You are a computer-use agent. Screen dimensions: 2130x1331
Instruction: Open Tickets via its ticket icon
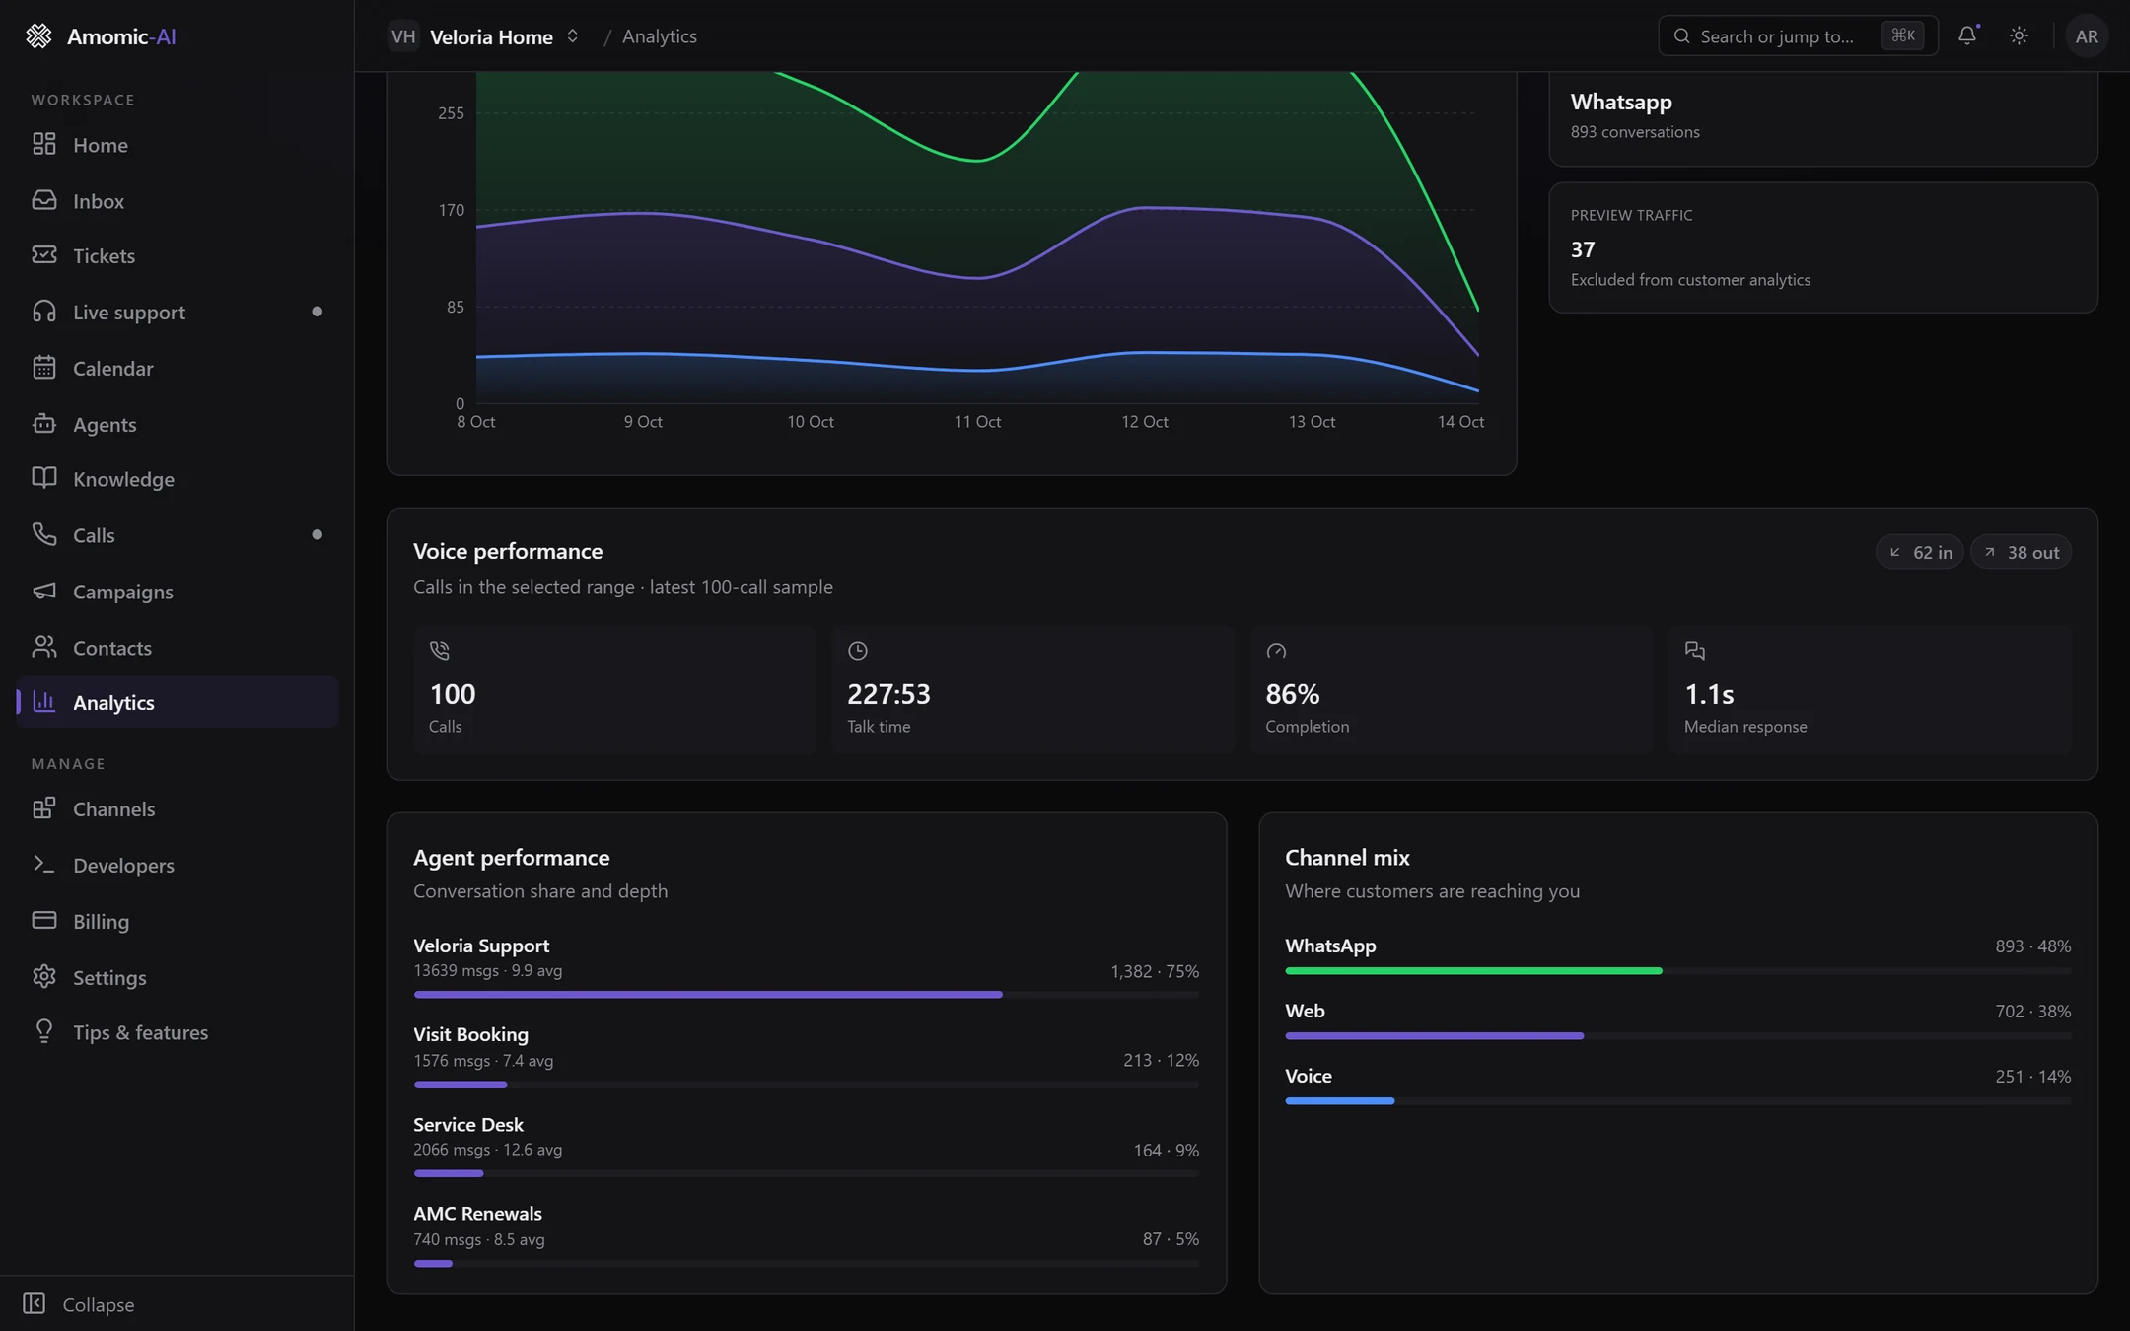(44, 255)
